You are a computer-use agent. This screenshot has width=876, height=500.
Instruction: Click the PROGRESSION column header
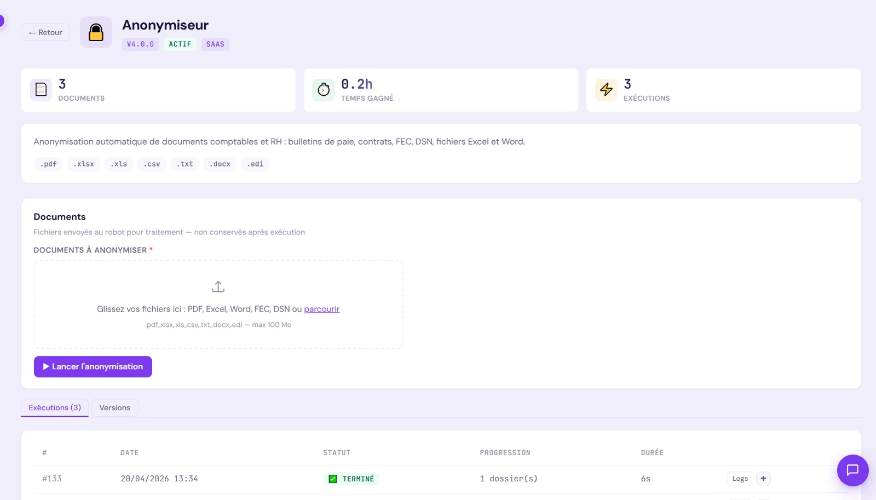tap(505, 453)
